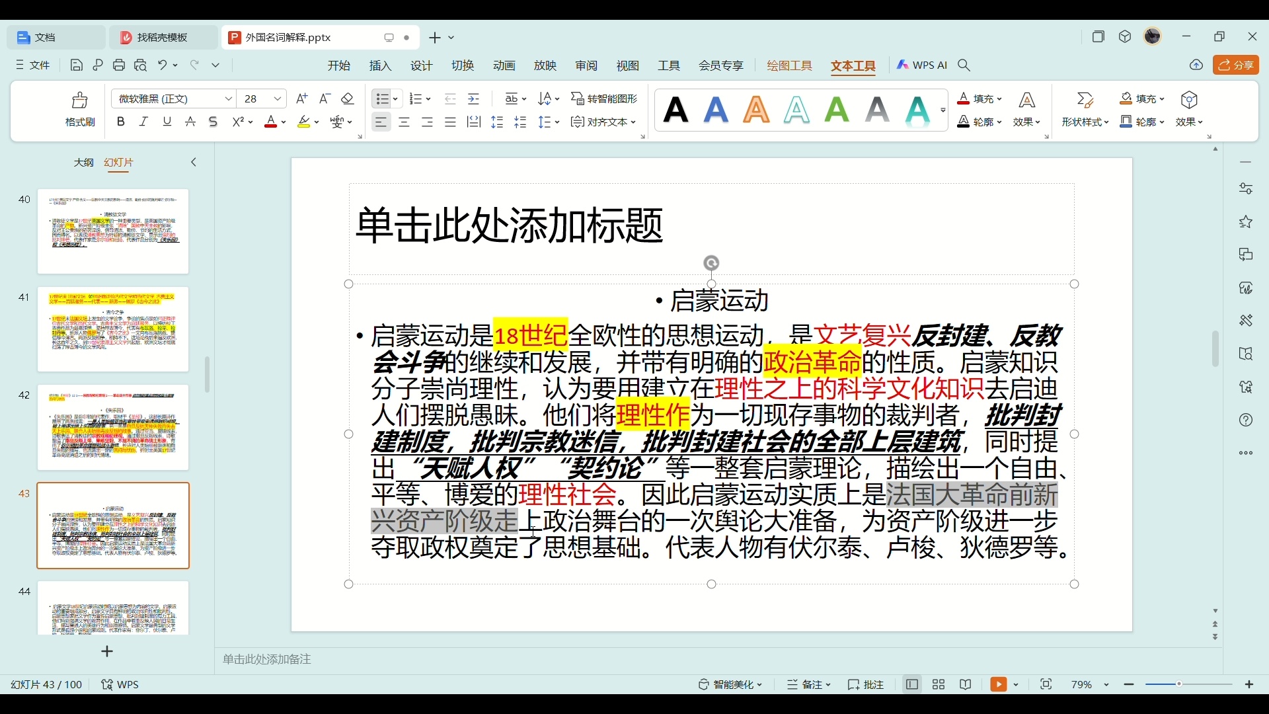Viewport: 1269px width, 714px height.
Task: Toggle text shadow S icon
Action: [213, 122]
